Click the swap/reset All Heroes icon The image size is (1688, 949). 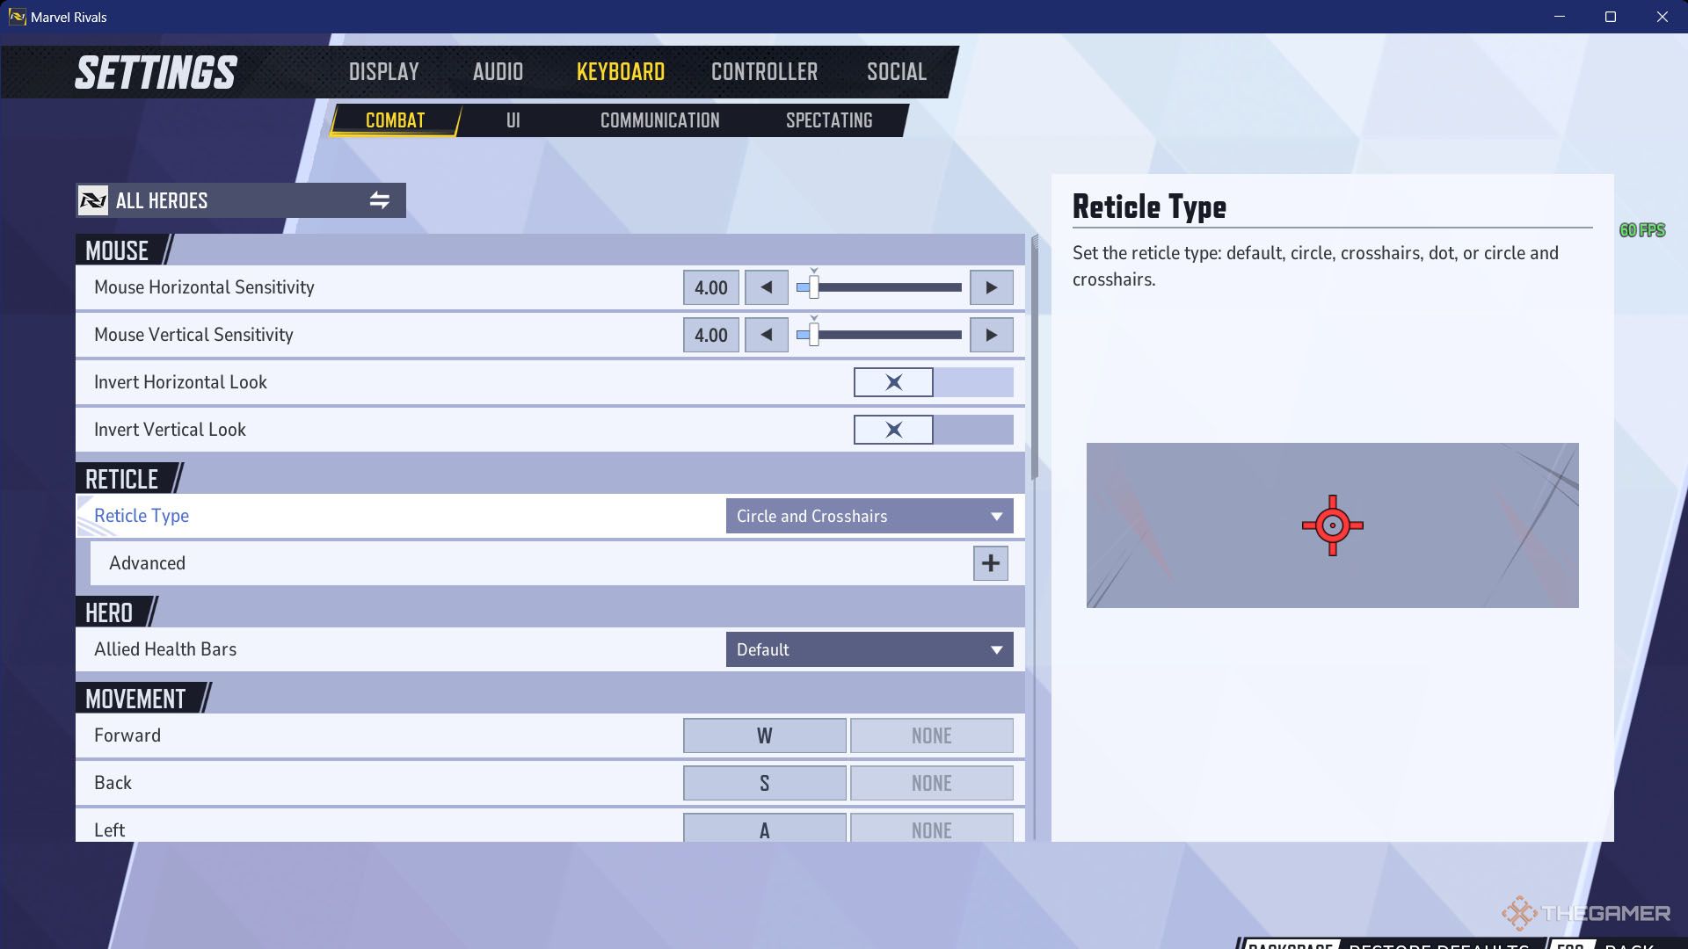pyautogui.click(x=379, y=200)
